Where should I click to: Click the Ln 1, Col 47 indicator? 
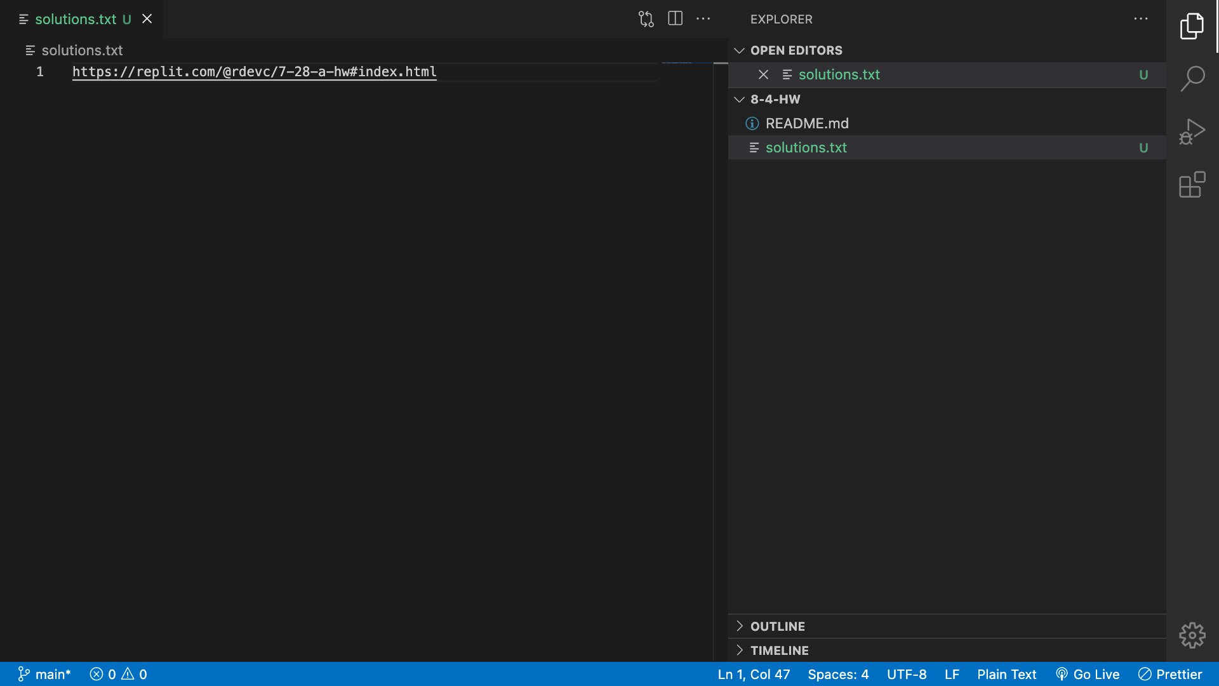(x=754, y=674)
